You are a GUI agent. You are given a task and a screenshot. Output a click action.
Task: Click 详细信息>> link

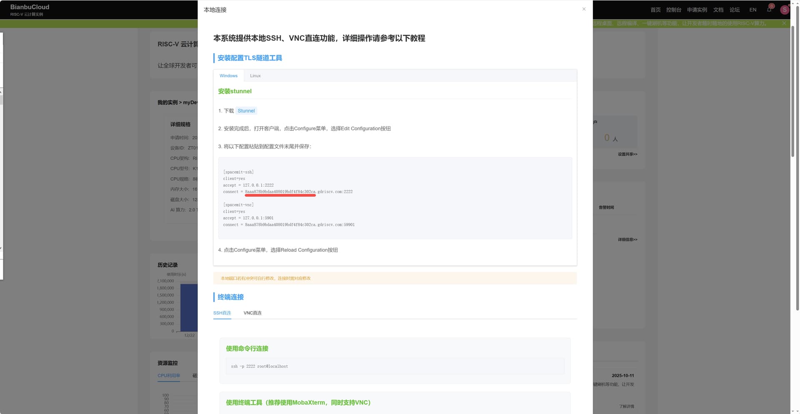pos(627,240)
